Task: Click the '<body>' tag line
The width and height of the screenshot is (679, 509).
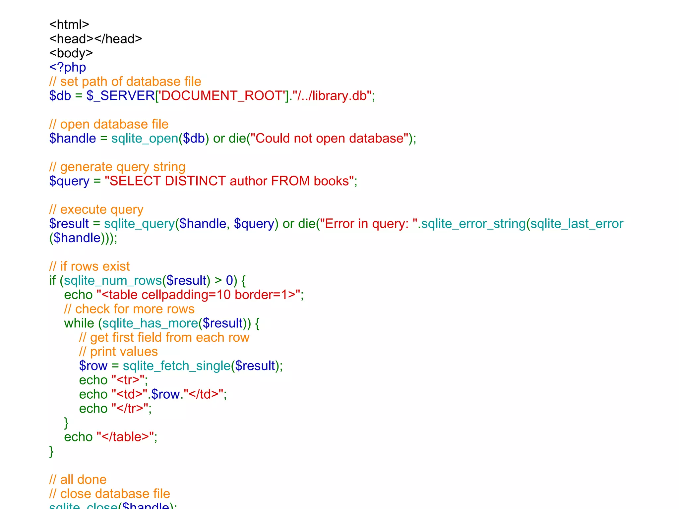Action: point(71,53)
